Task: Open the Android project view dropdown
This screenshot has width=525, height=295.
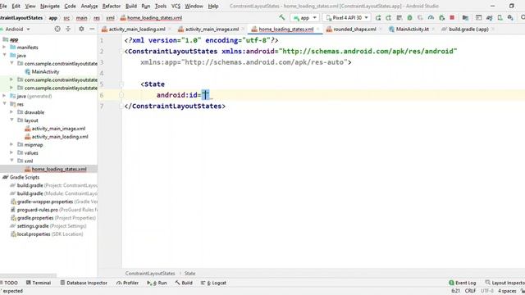Action: 16,29
